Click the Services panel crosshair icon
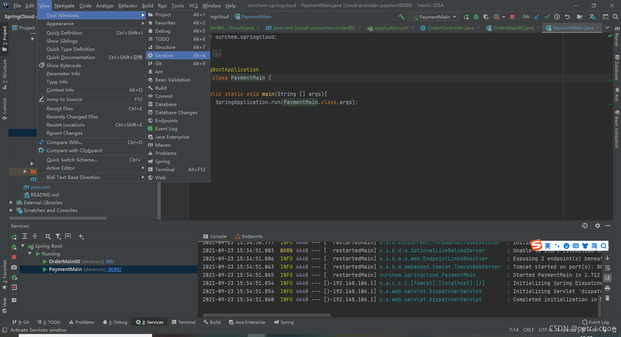The width and height of the screenshot is (621, 337). (585, 226)
